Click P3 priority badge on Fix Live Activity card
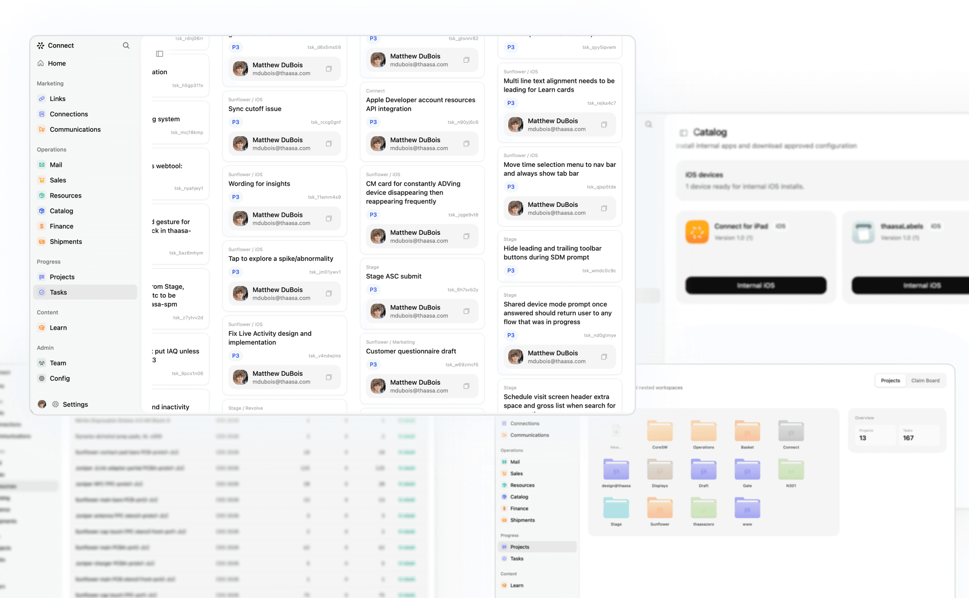The image size is (969, 598). coord(236,356)
